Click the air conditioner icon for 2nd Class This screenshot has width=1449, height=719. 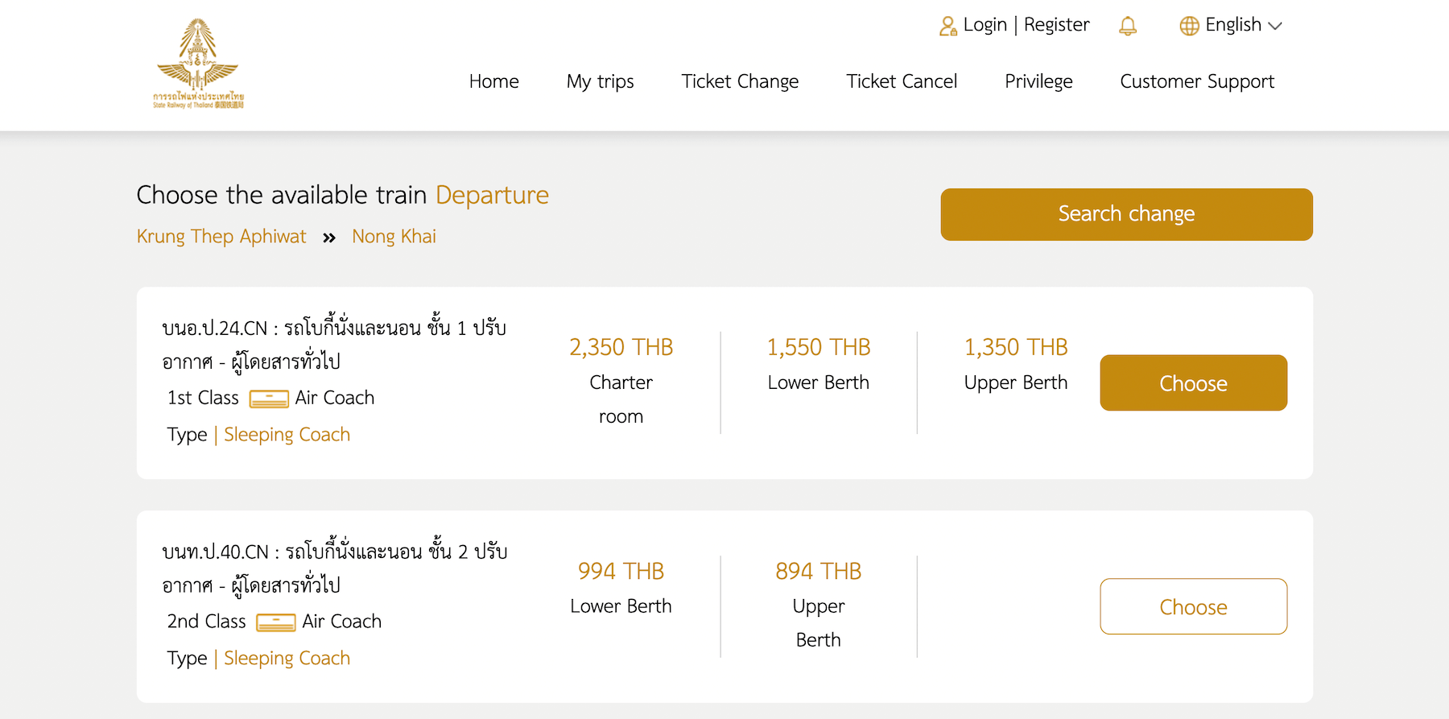[x=276, y=622]
